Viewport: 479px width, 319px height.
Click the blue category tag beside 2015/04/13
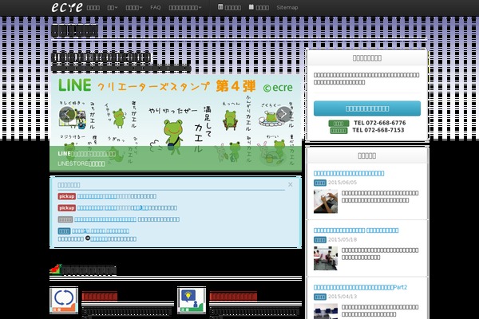(320, 297)
